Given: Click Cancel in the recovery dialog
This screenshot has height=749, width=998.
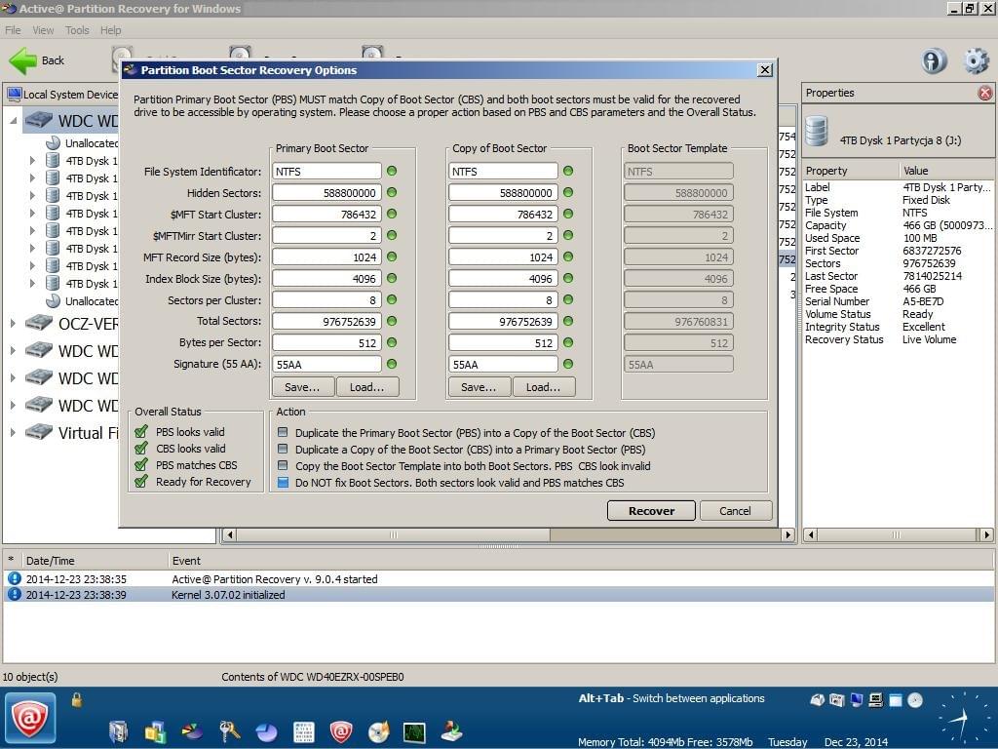Looking at the screenshot, I should [x=735, y=511].
